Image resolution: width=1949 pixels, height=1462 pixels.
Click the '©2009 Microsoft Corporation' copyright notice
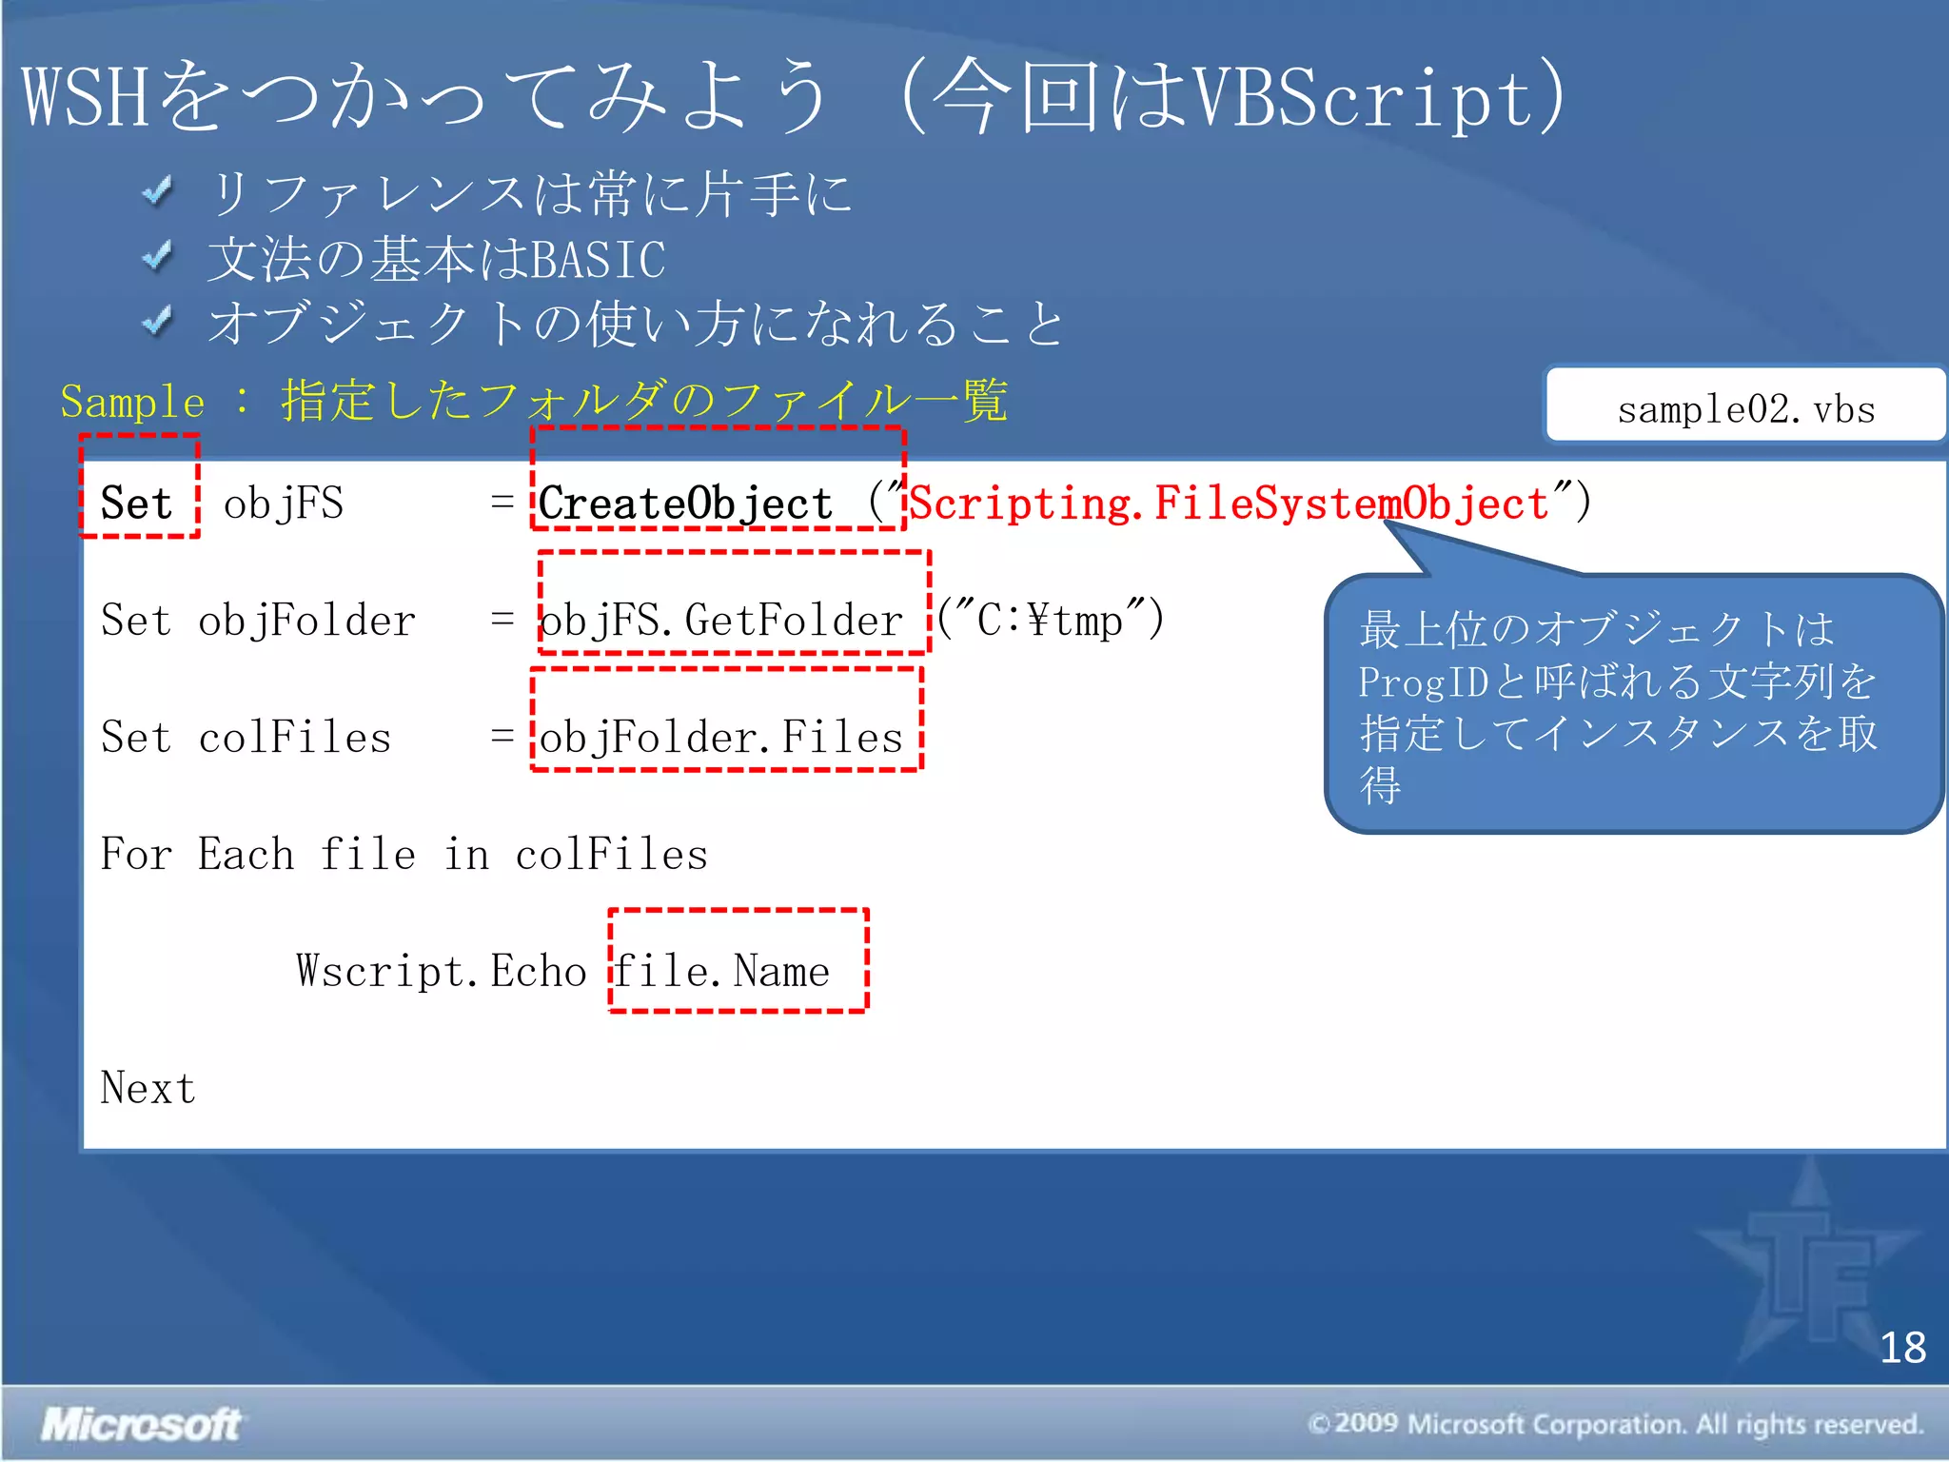coord(1616,1424)
